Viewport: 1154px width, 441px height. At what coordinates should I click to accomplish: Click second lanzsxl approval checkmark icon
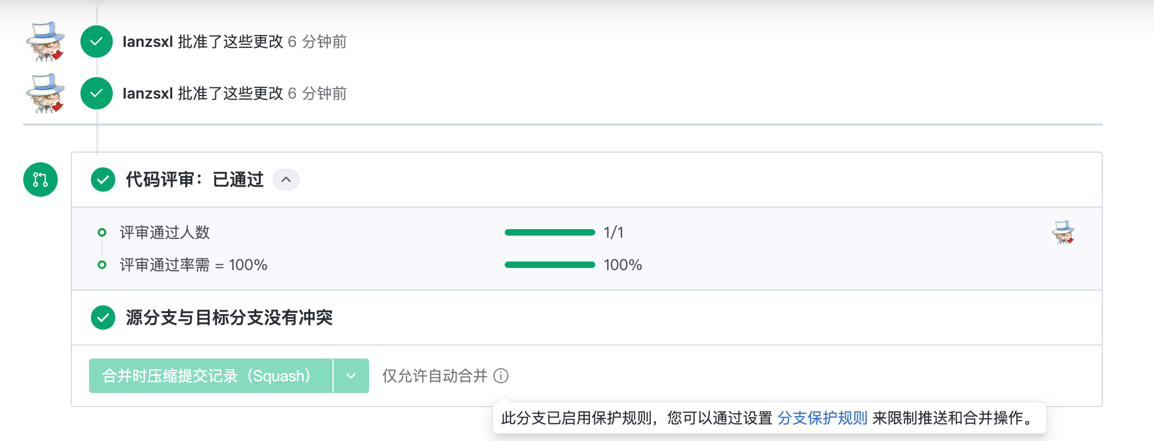[x=97, y=93]
